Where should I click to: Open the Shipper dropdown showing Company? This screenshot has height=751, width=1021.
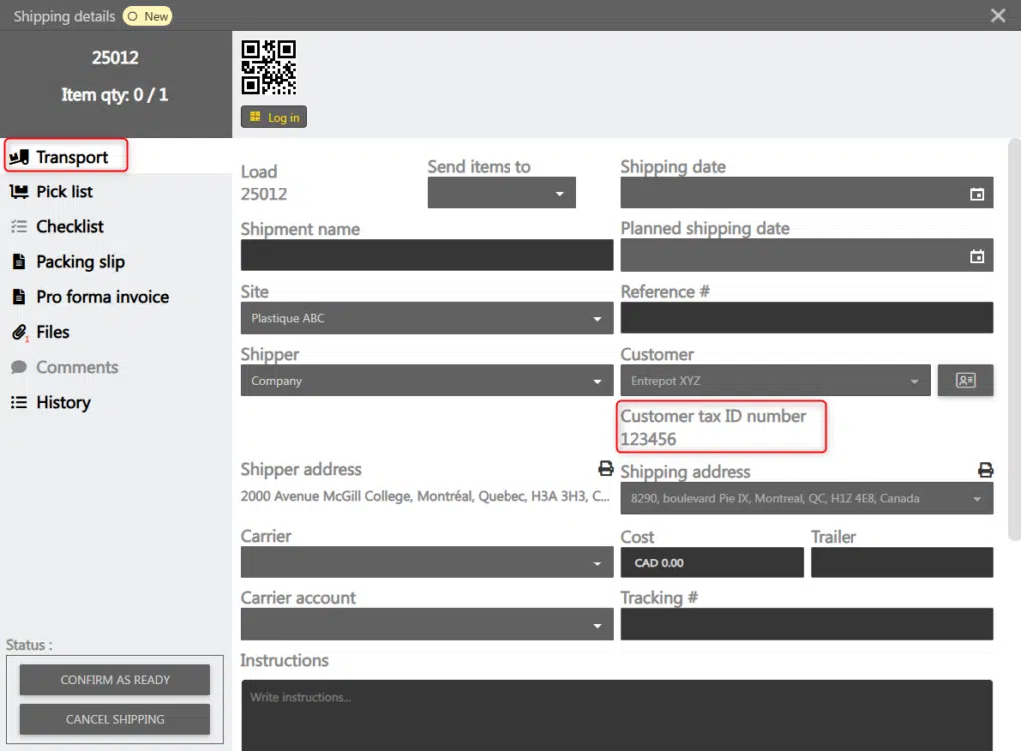pyautogui.click(x=427, y=381)
